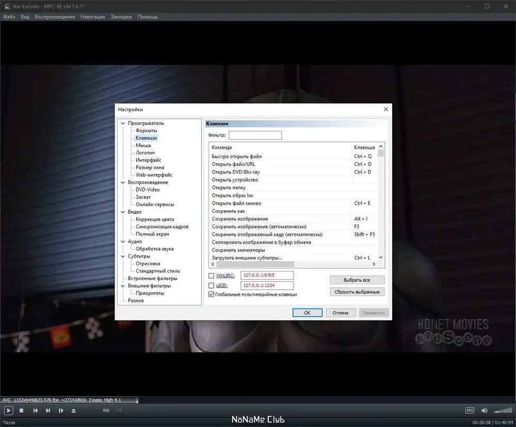Click the Play button in player controls
Image resolution: width=516 pixels, height=427 pixels.
click(x=8, y=410)
